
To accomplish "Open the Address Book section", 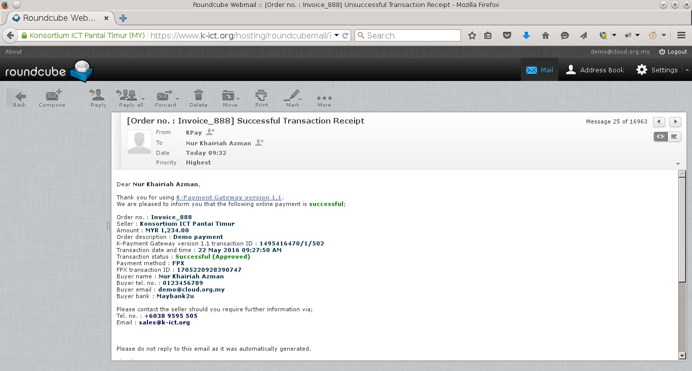I will 595,70.
